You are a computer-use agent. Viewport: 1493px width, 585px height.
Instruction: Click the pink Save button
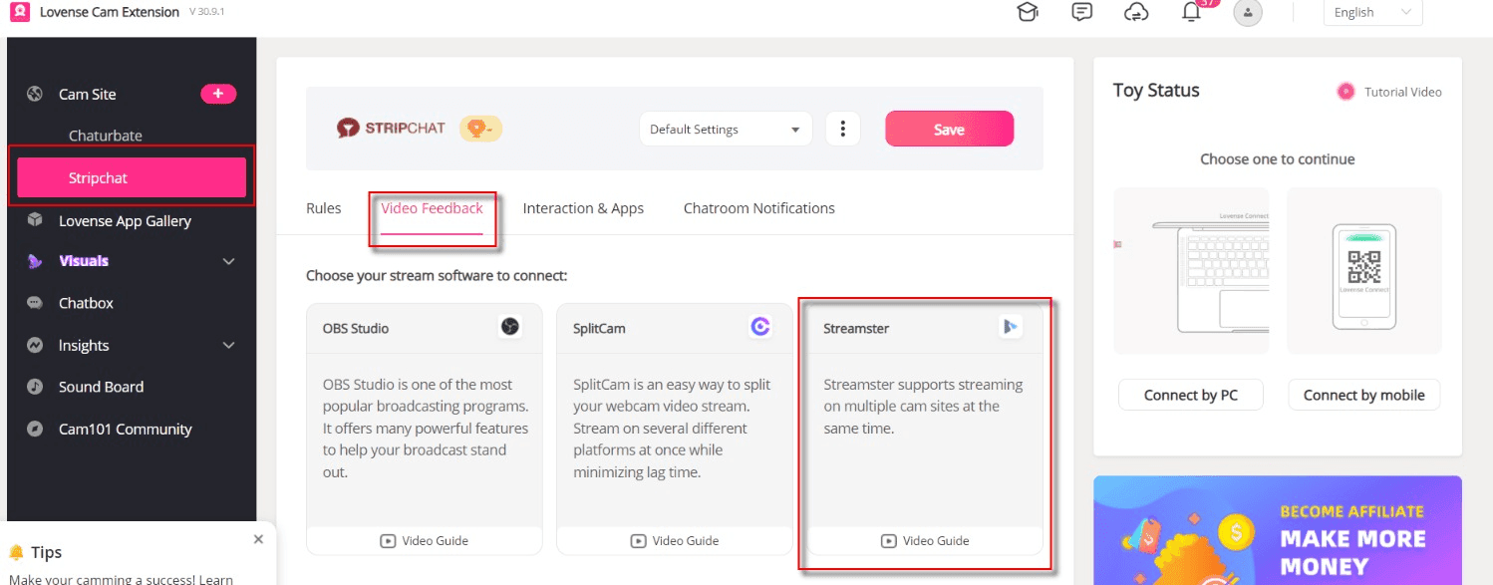coord(949,129)
